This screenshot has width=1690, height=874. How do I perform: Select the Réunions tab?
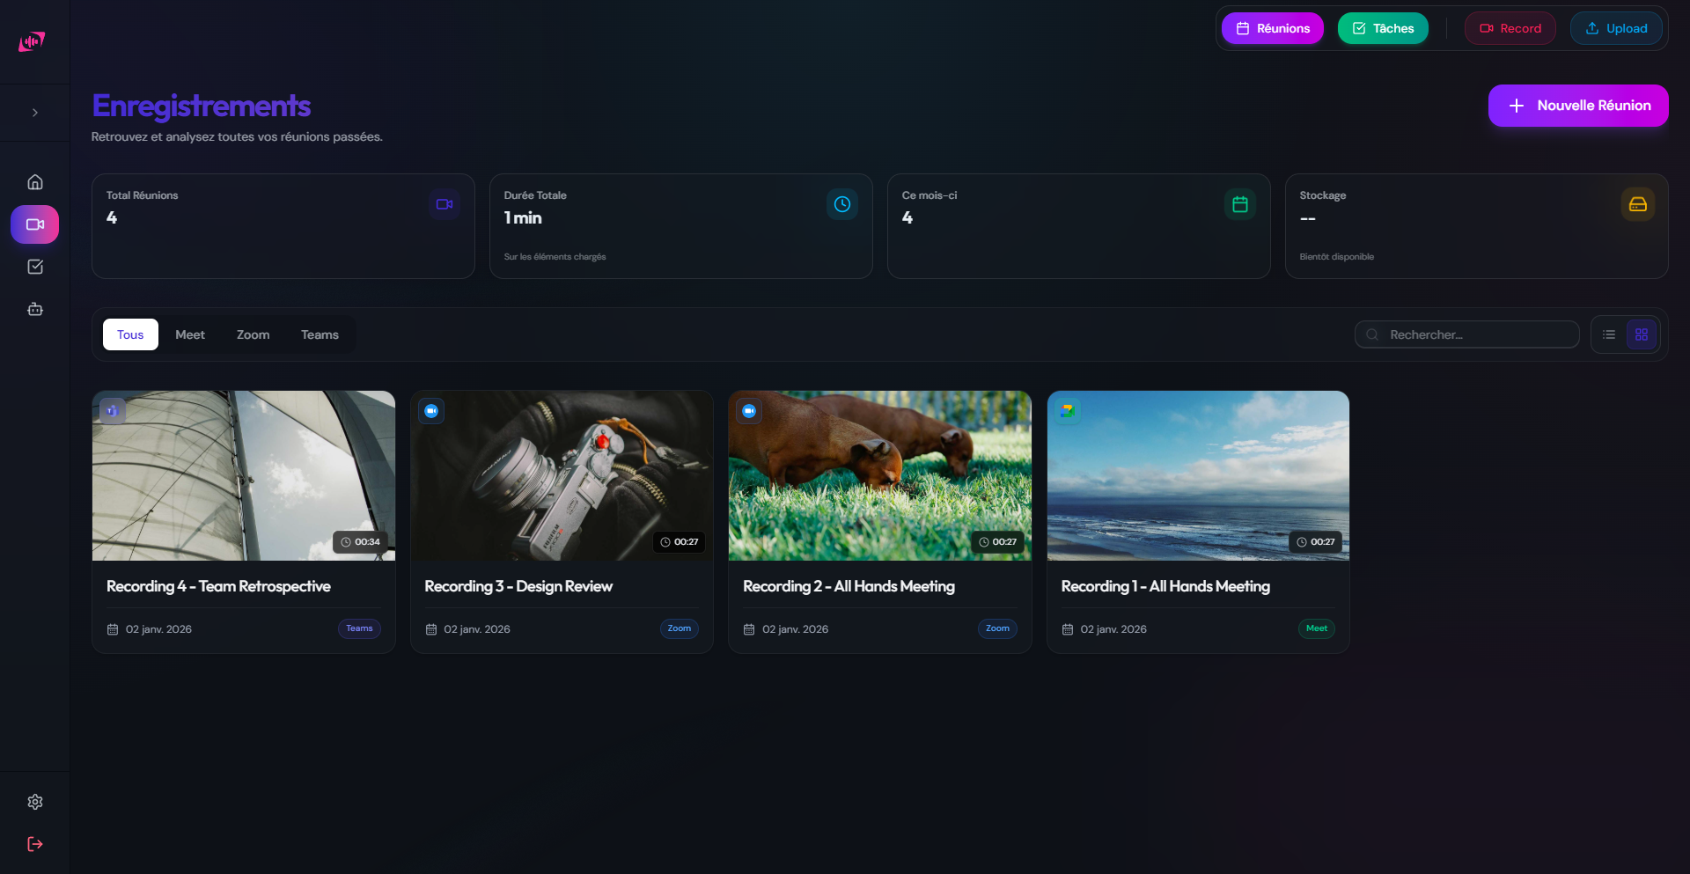[1272, 27]
